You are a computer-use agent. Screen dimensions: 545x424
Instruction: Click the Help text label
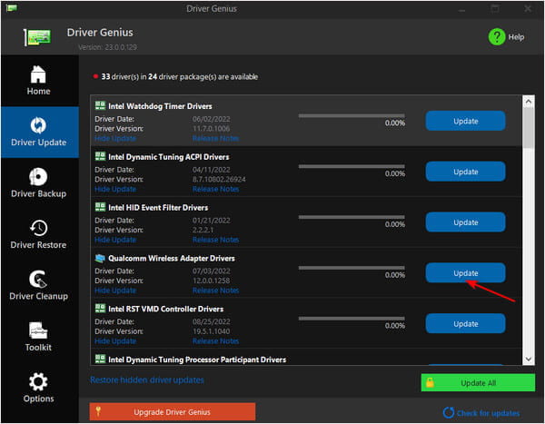[516, 37]
